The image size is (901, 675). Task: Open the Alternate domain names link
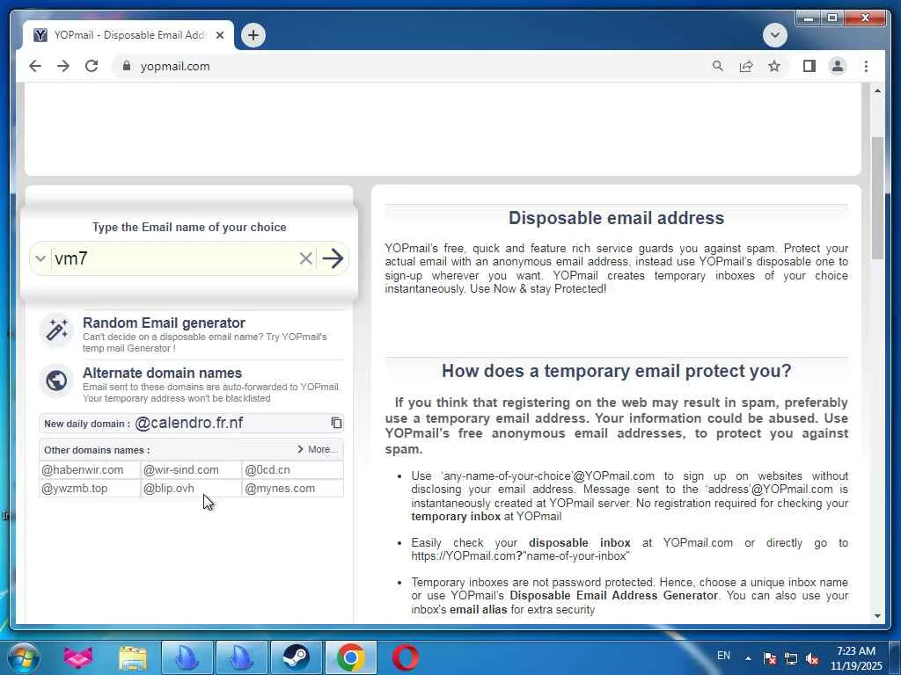(x=162, y=373)
